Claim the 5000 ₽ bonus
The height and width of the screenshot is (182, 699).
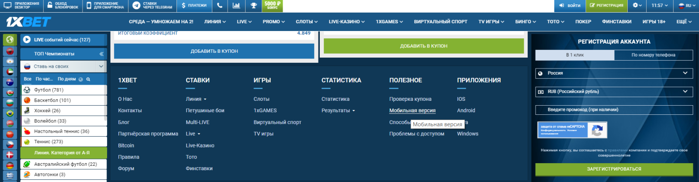coord(272,5)
